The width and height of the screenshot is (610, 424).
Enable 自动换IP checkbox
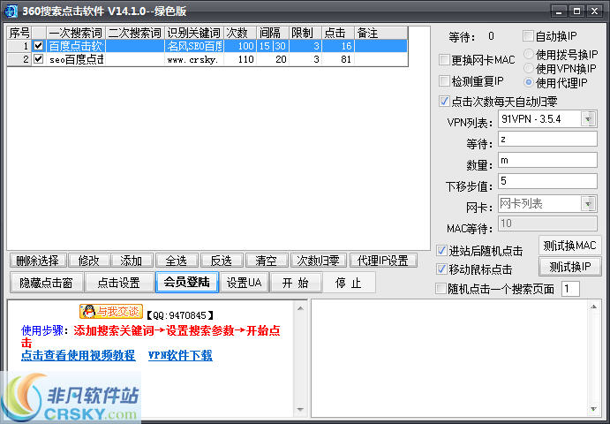point(528,36)
